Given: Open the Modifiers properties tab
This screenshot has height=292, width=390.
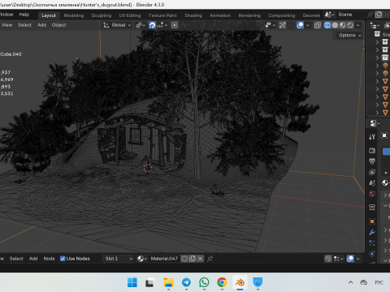Looking at the screenshot, I should pyautogui.click(x=372, y=232).
